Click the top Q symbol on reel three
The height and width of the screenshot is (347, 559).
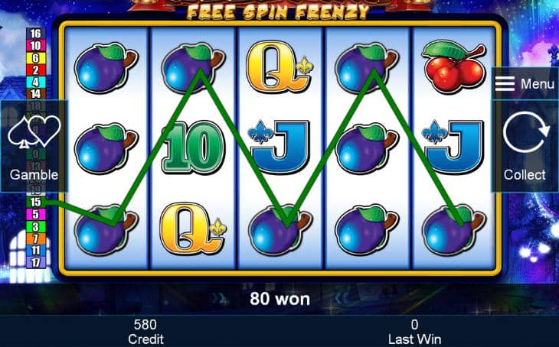pyautogui.click(x=279, y=67)
